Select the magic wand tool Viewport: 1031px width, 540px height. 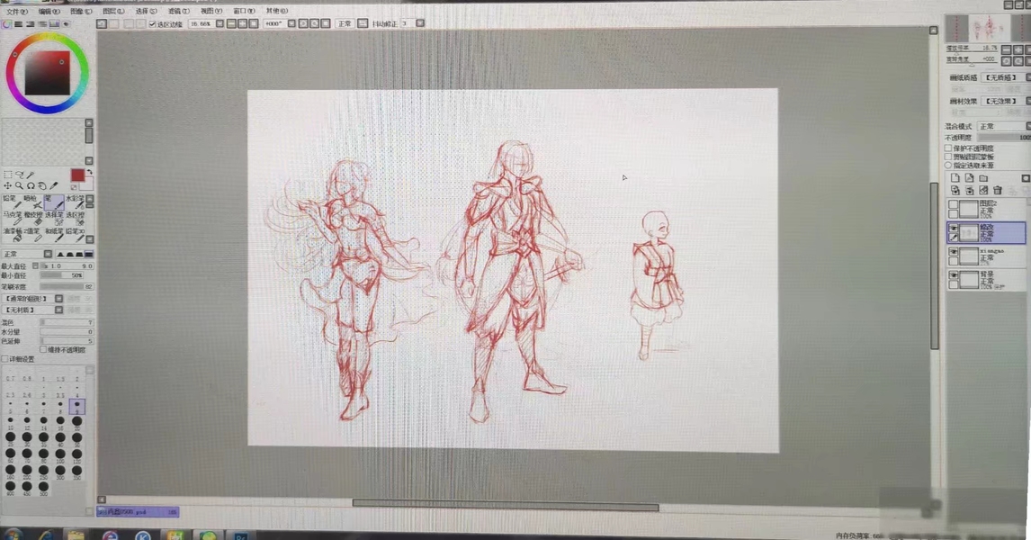[x=31, y=175]
